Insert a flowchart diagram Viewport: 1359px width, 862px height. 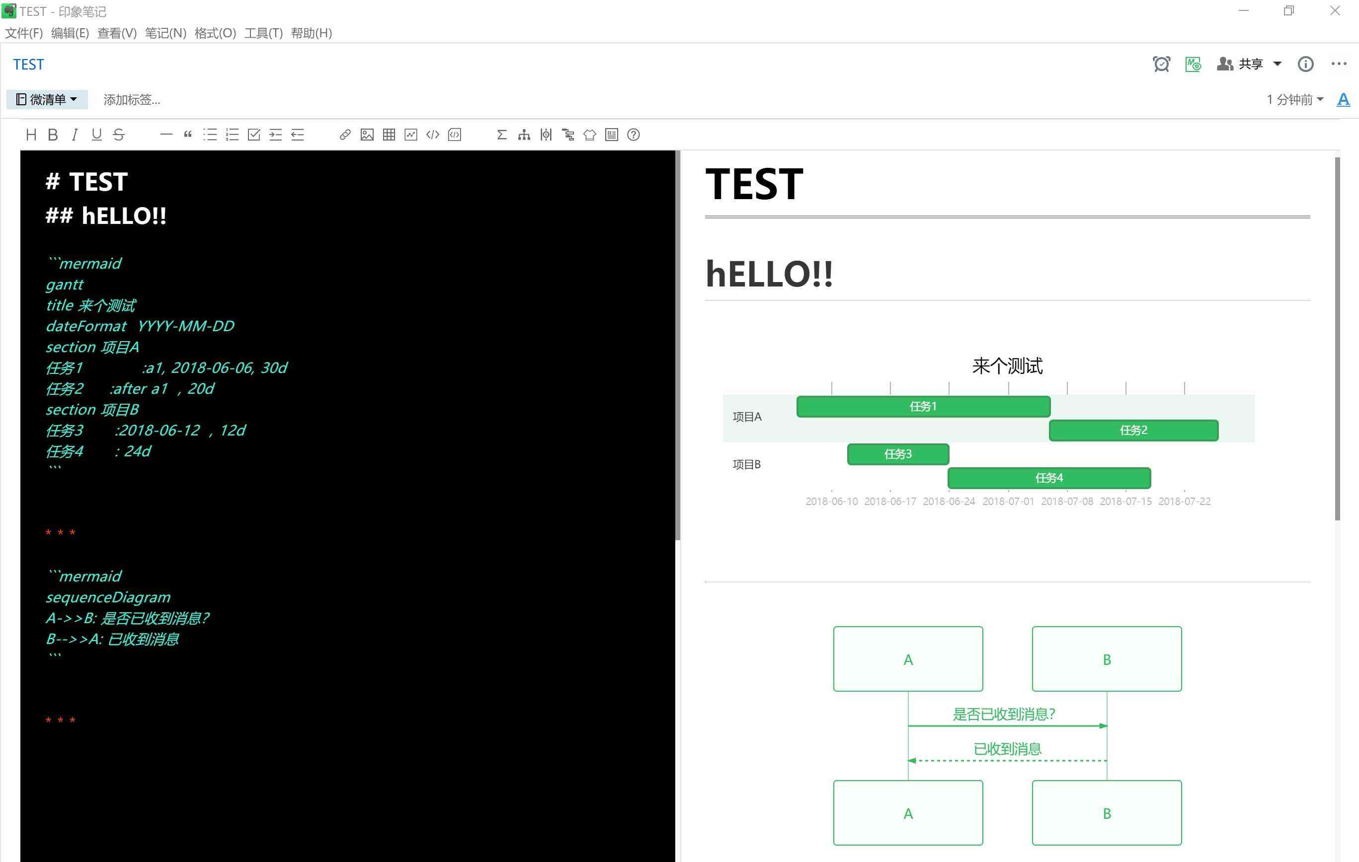coord(524,135)
